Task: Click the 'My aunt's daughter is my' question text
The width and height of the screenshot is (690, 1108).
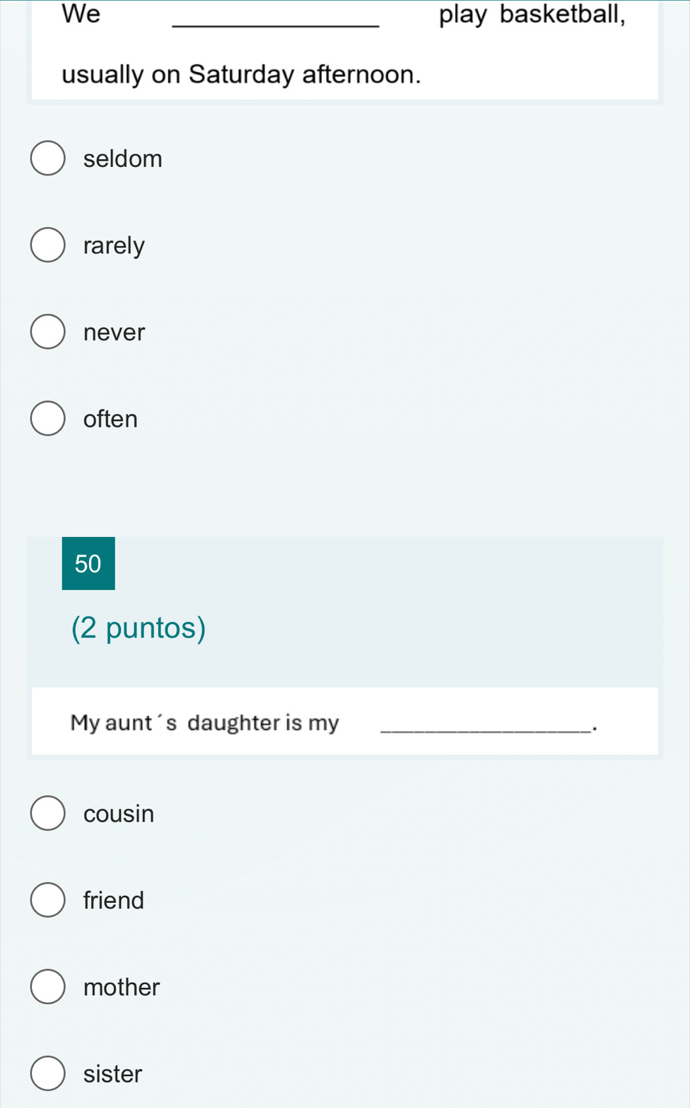Action: (205, 722)
